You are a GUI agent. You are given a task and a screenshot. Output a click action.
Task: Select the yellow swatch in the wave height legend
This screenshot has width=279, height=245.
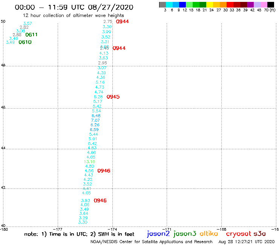click(x=210, y=5)
